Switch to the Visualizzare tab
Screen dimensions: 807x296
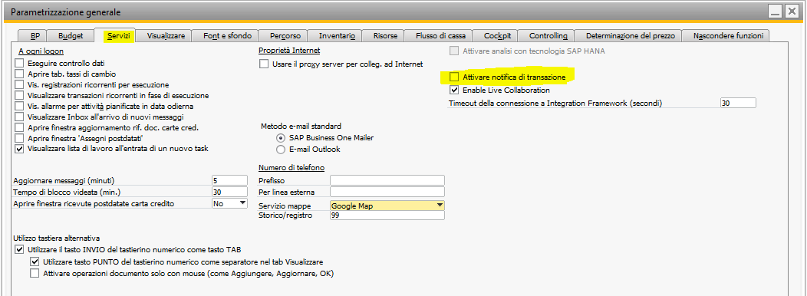click(166, 35)
